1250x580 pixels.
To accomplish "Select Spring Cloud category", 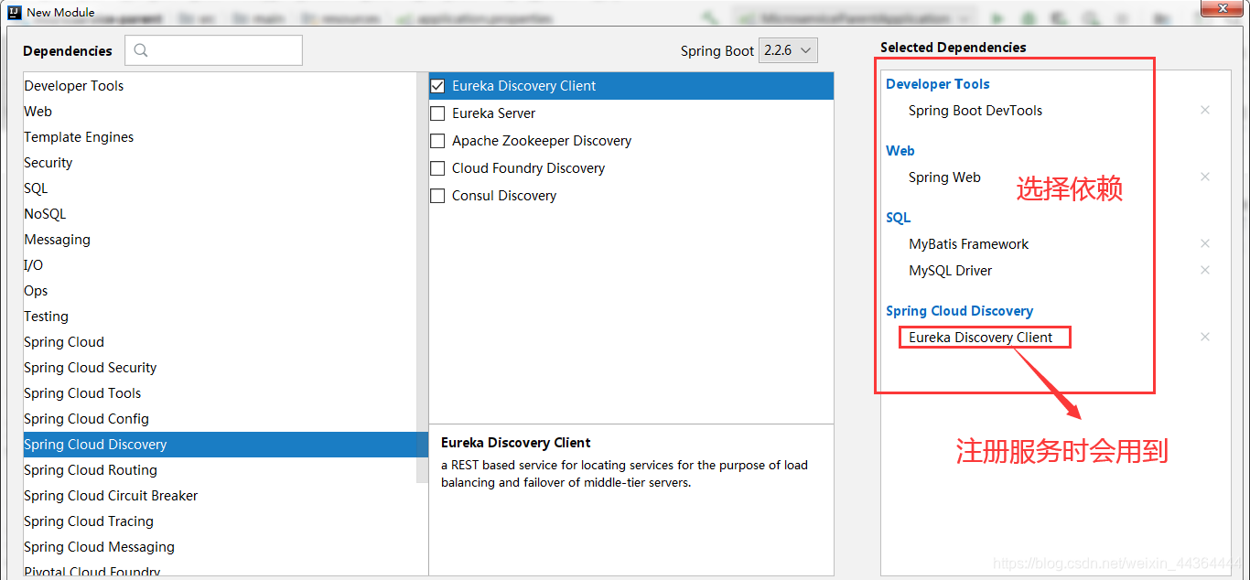I will pos(220,342).
